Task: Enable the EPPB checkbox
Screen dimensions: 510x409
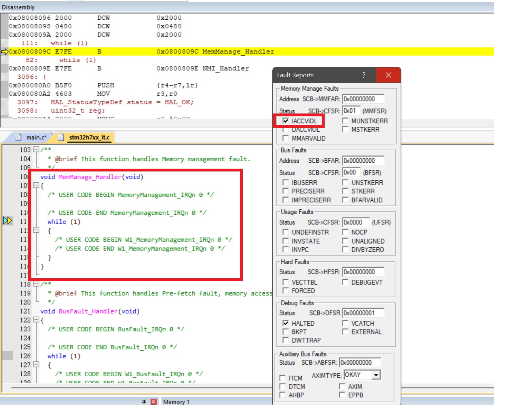Action: pyautogui.click(x=342, y=395)
